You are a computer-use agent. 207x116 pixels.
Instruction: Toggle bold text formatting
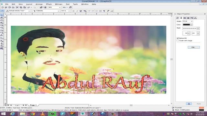click(73, 11)
